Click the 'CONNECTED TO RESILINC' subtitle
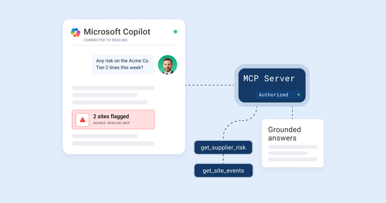Viewport: 386px width, 203px height. [x=106, y=40]
